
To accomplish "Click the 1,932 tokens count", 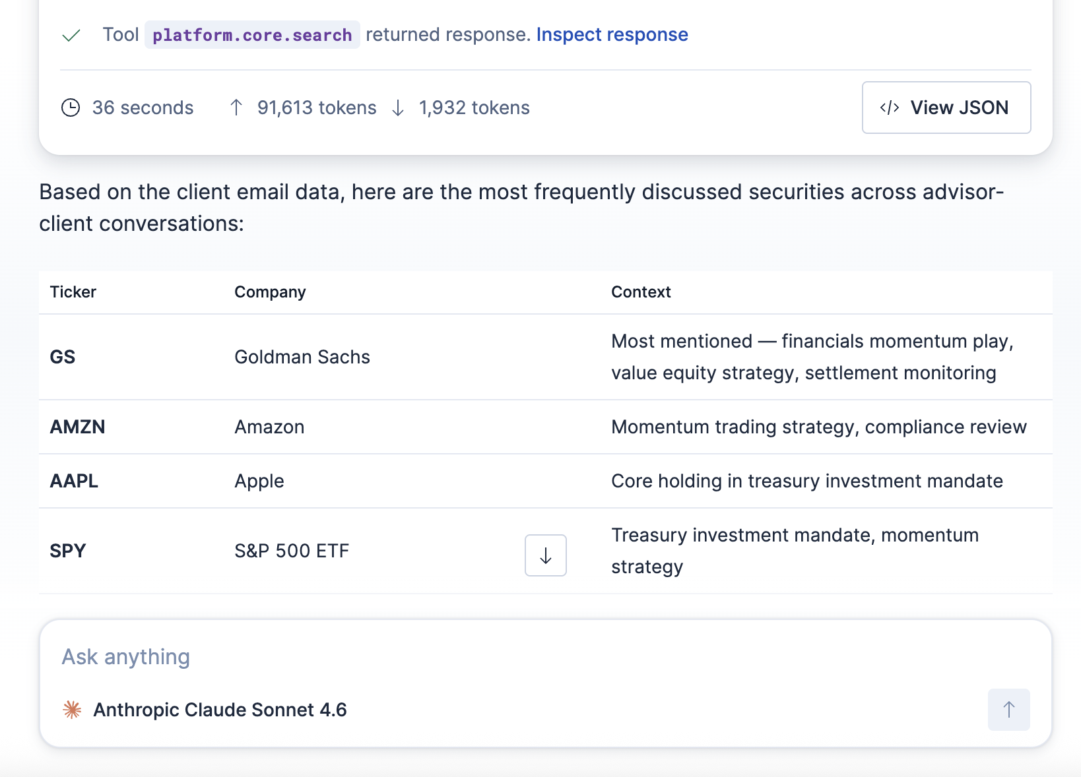I will pos(475,108).
